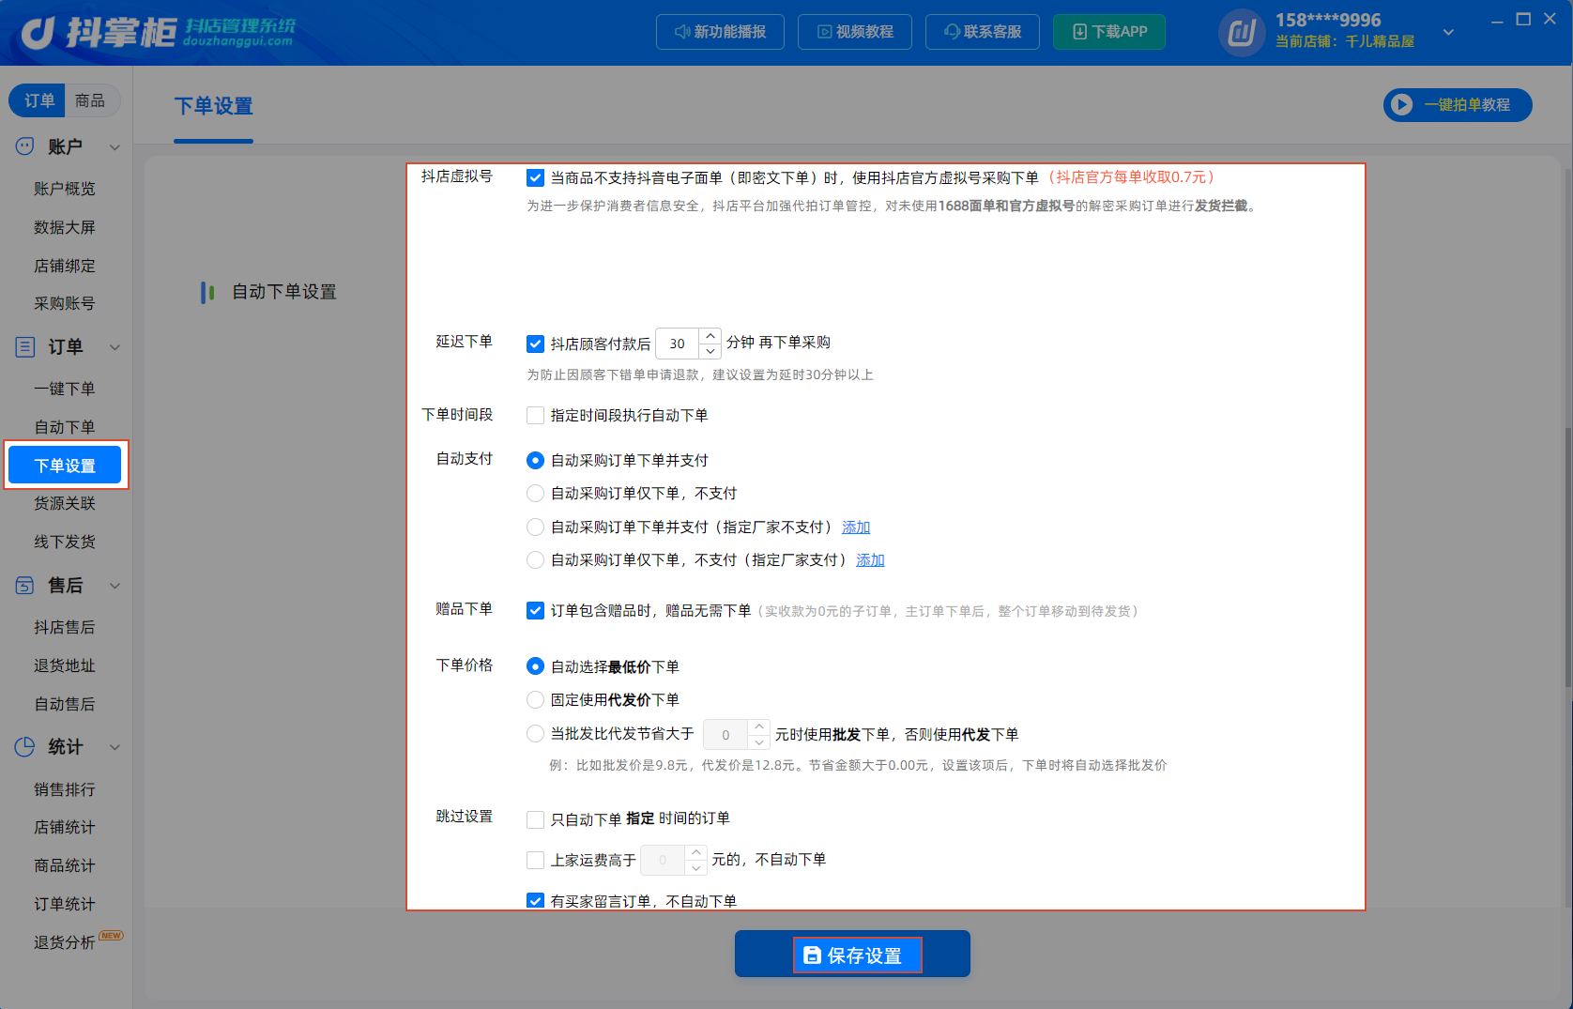This screenshot has height=1009, width=1573.
Task: Decrease 批发节省 amount with down arrow
Action: tap(759, 741)
